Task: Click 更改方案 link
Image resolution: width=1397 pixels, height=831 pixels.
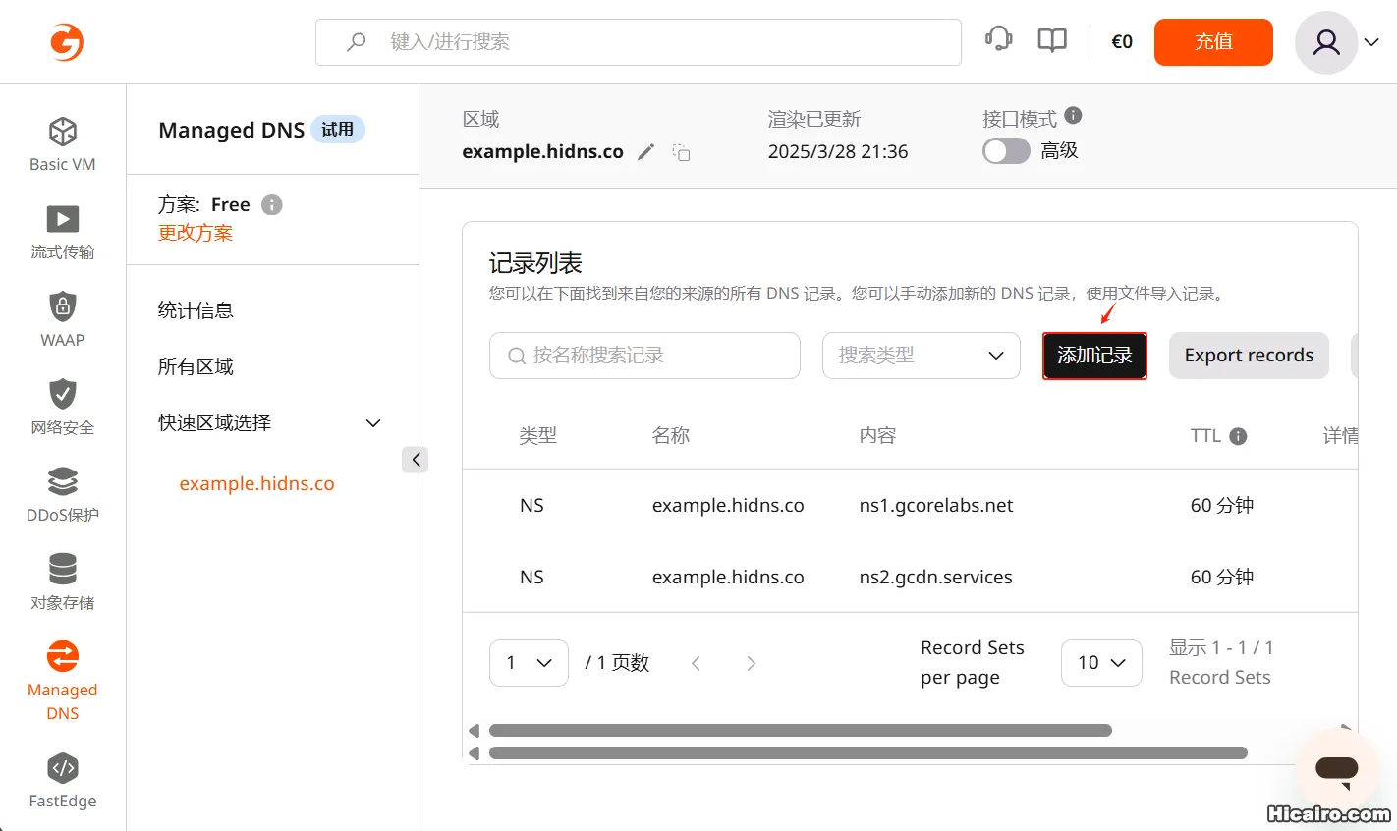Action: 196,233
